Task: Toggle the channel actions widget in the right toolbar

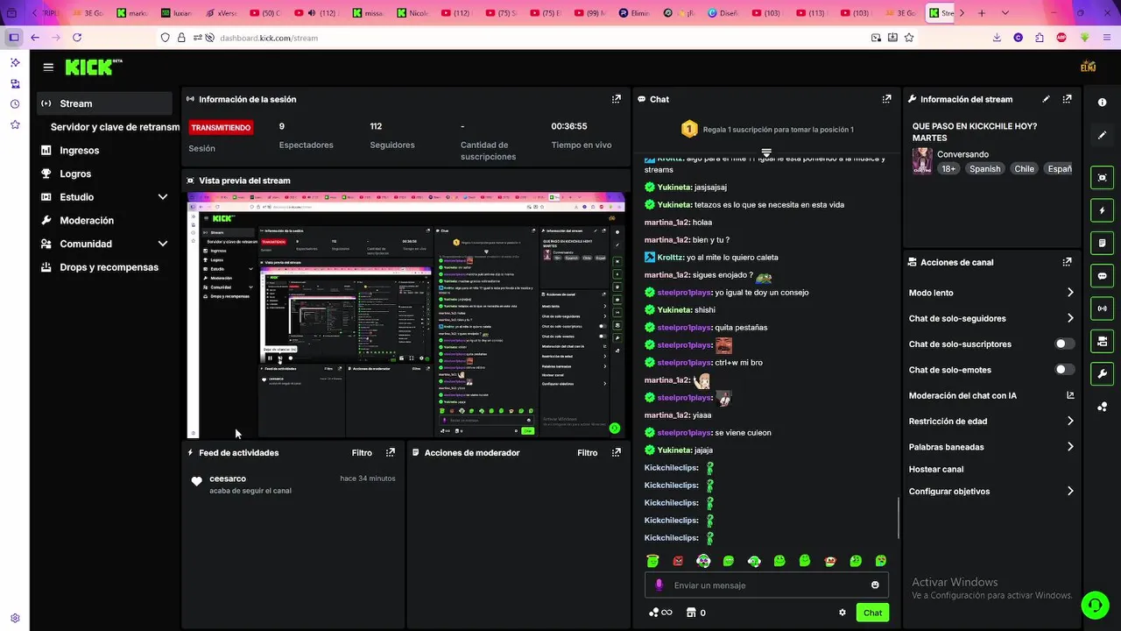Action: tap(1102, 341)
